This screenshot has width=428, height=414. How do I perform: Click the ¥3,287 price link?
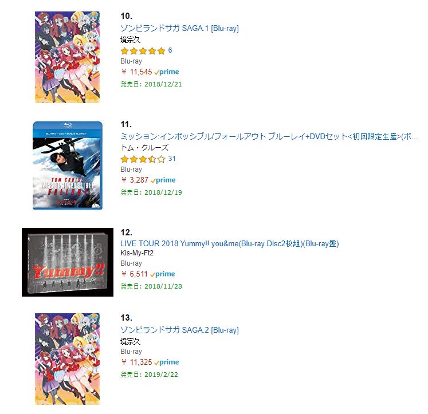click(x=135, y=180)
